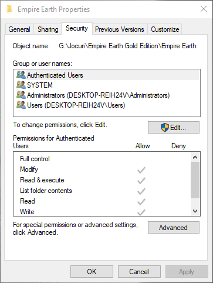Click the Read & execute permission label
The height and width of the screenshot is (283, 213).
click(x=42, y=180)
